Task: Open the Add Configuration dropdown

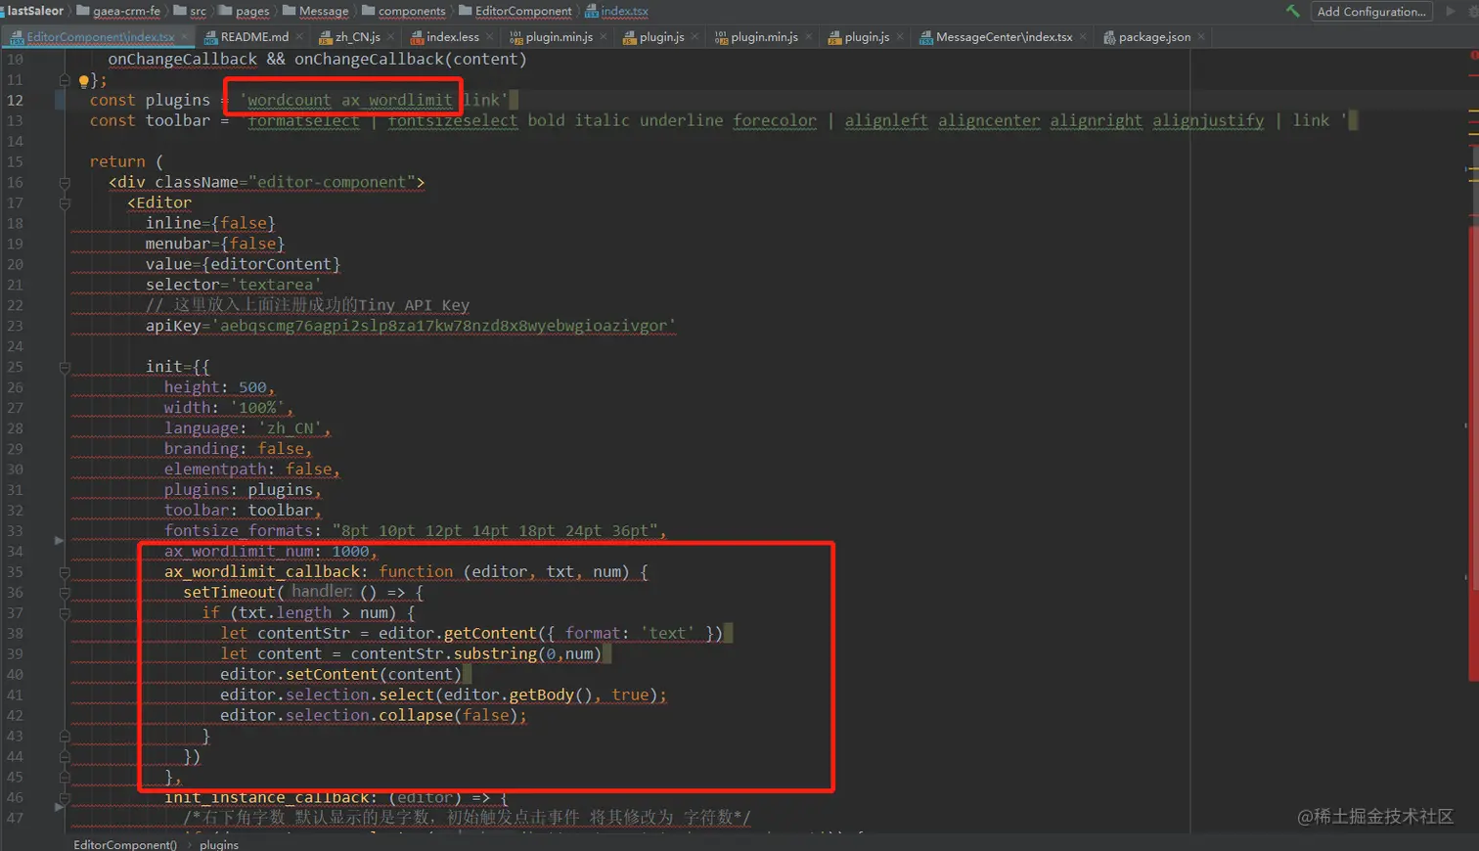Action: [1371, 11]
